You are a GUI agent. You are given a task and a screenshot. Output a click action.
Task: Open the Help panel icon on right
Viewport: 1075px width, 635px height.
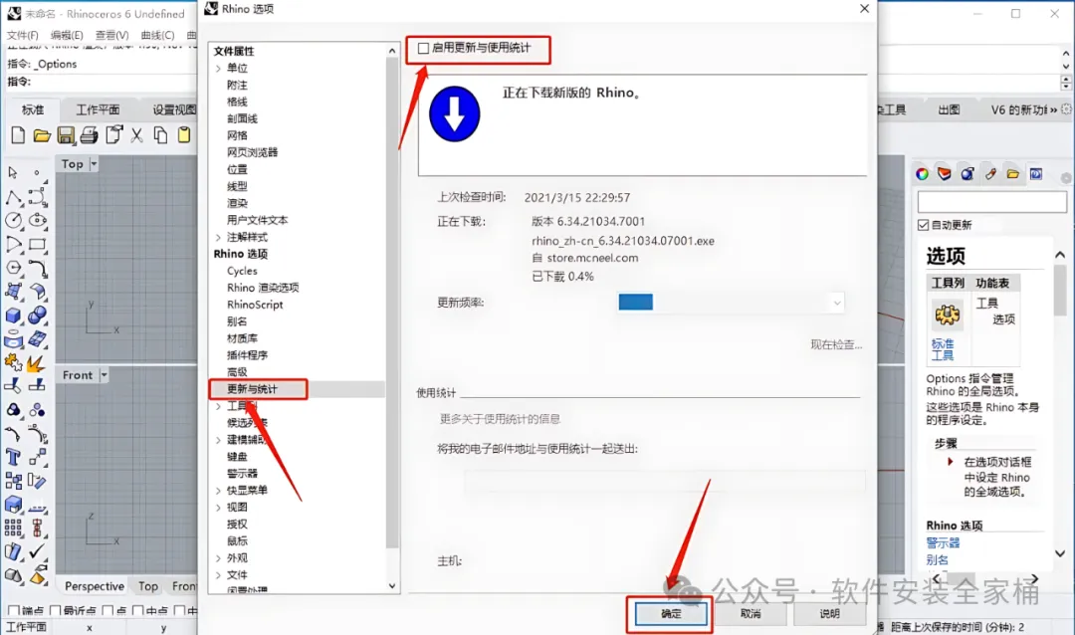(x=1036, y=174)
